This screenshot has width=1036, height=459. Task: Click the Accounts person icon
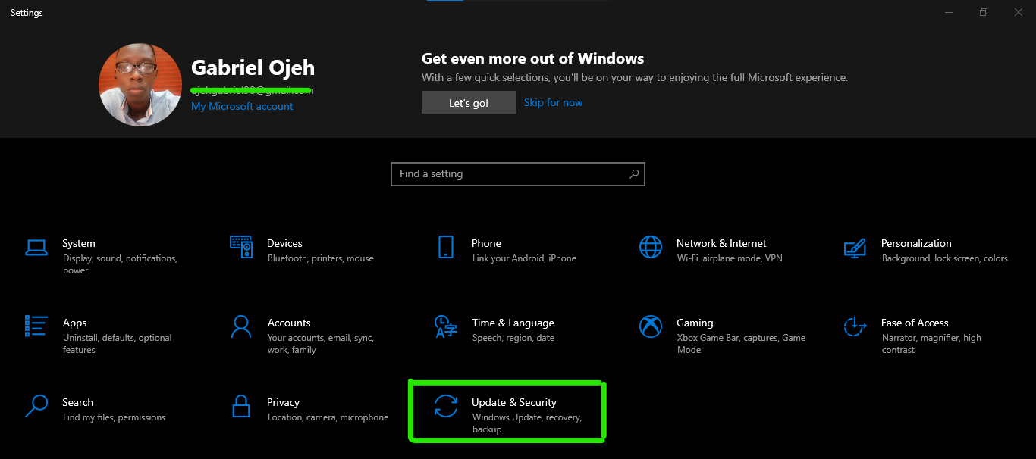pos(241,326)
